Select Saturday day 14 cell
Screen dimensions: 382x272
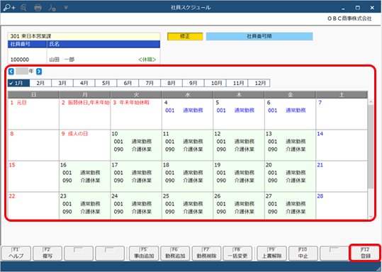coord(342,145)
